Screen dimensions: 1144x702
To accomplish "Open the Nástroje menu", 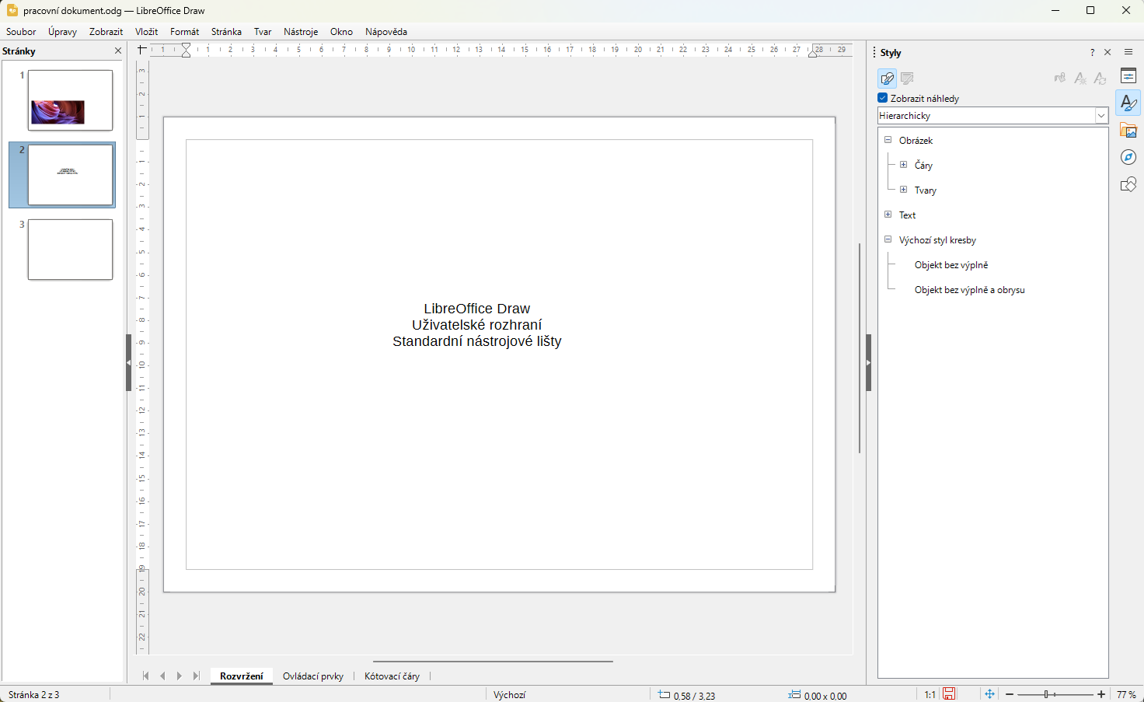I will (301, 32).
